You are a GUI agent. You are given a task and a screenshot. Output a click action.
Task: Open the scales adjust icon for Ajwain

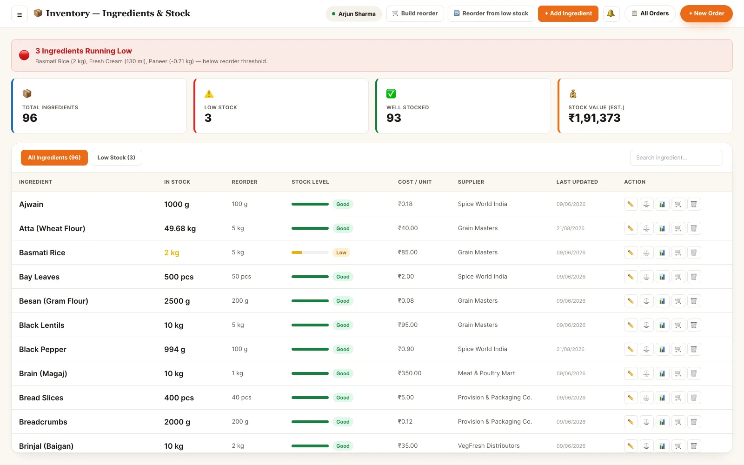[646, 204]
